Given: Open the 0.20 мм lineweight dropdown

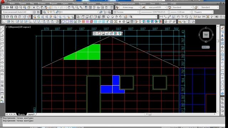Looking at the screenshot, I should click(x=190, y=12).
